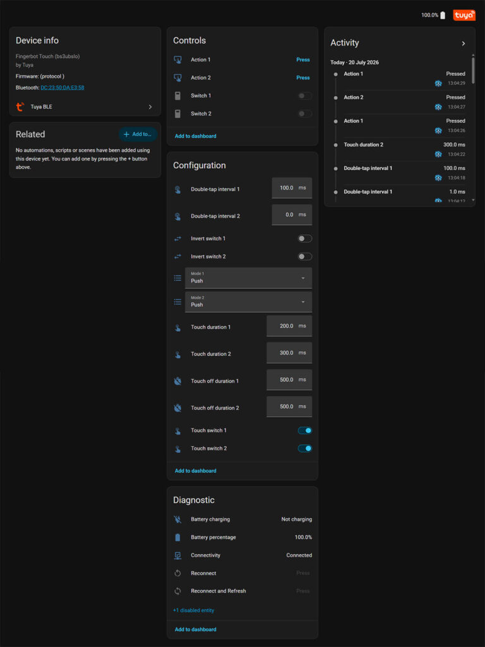The image size is (485, 647).
Task: Click the Activity panel scrollbar
Action: coord(473,71)
